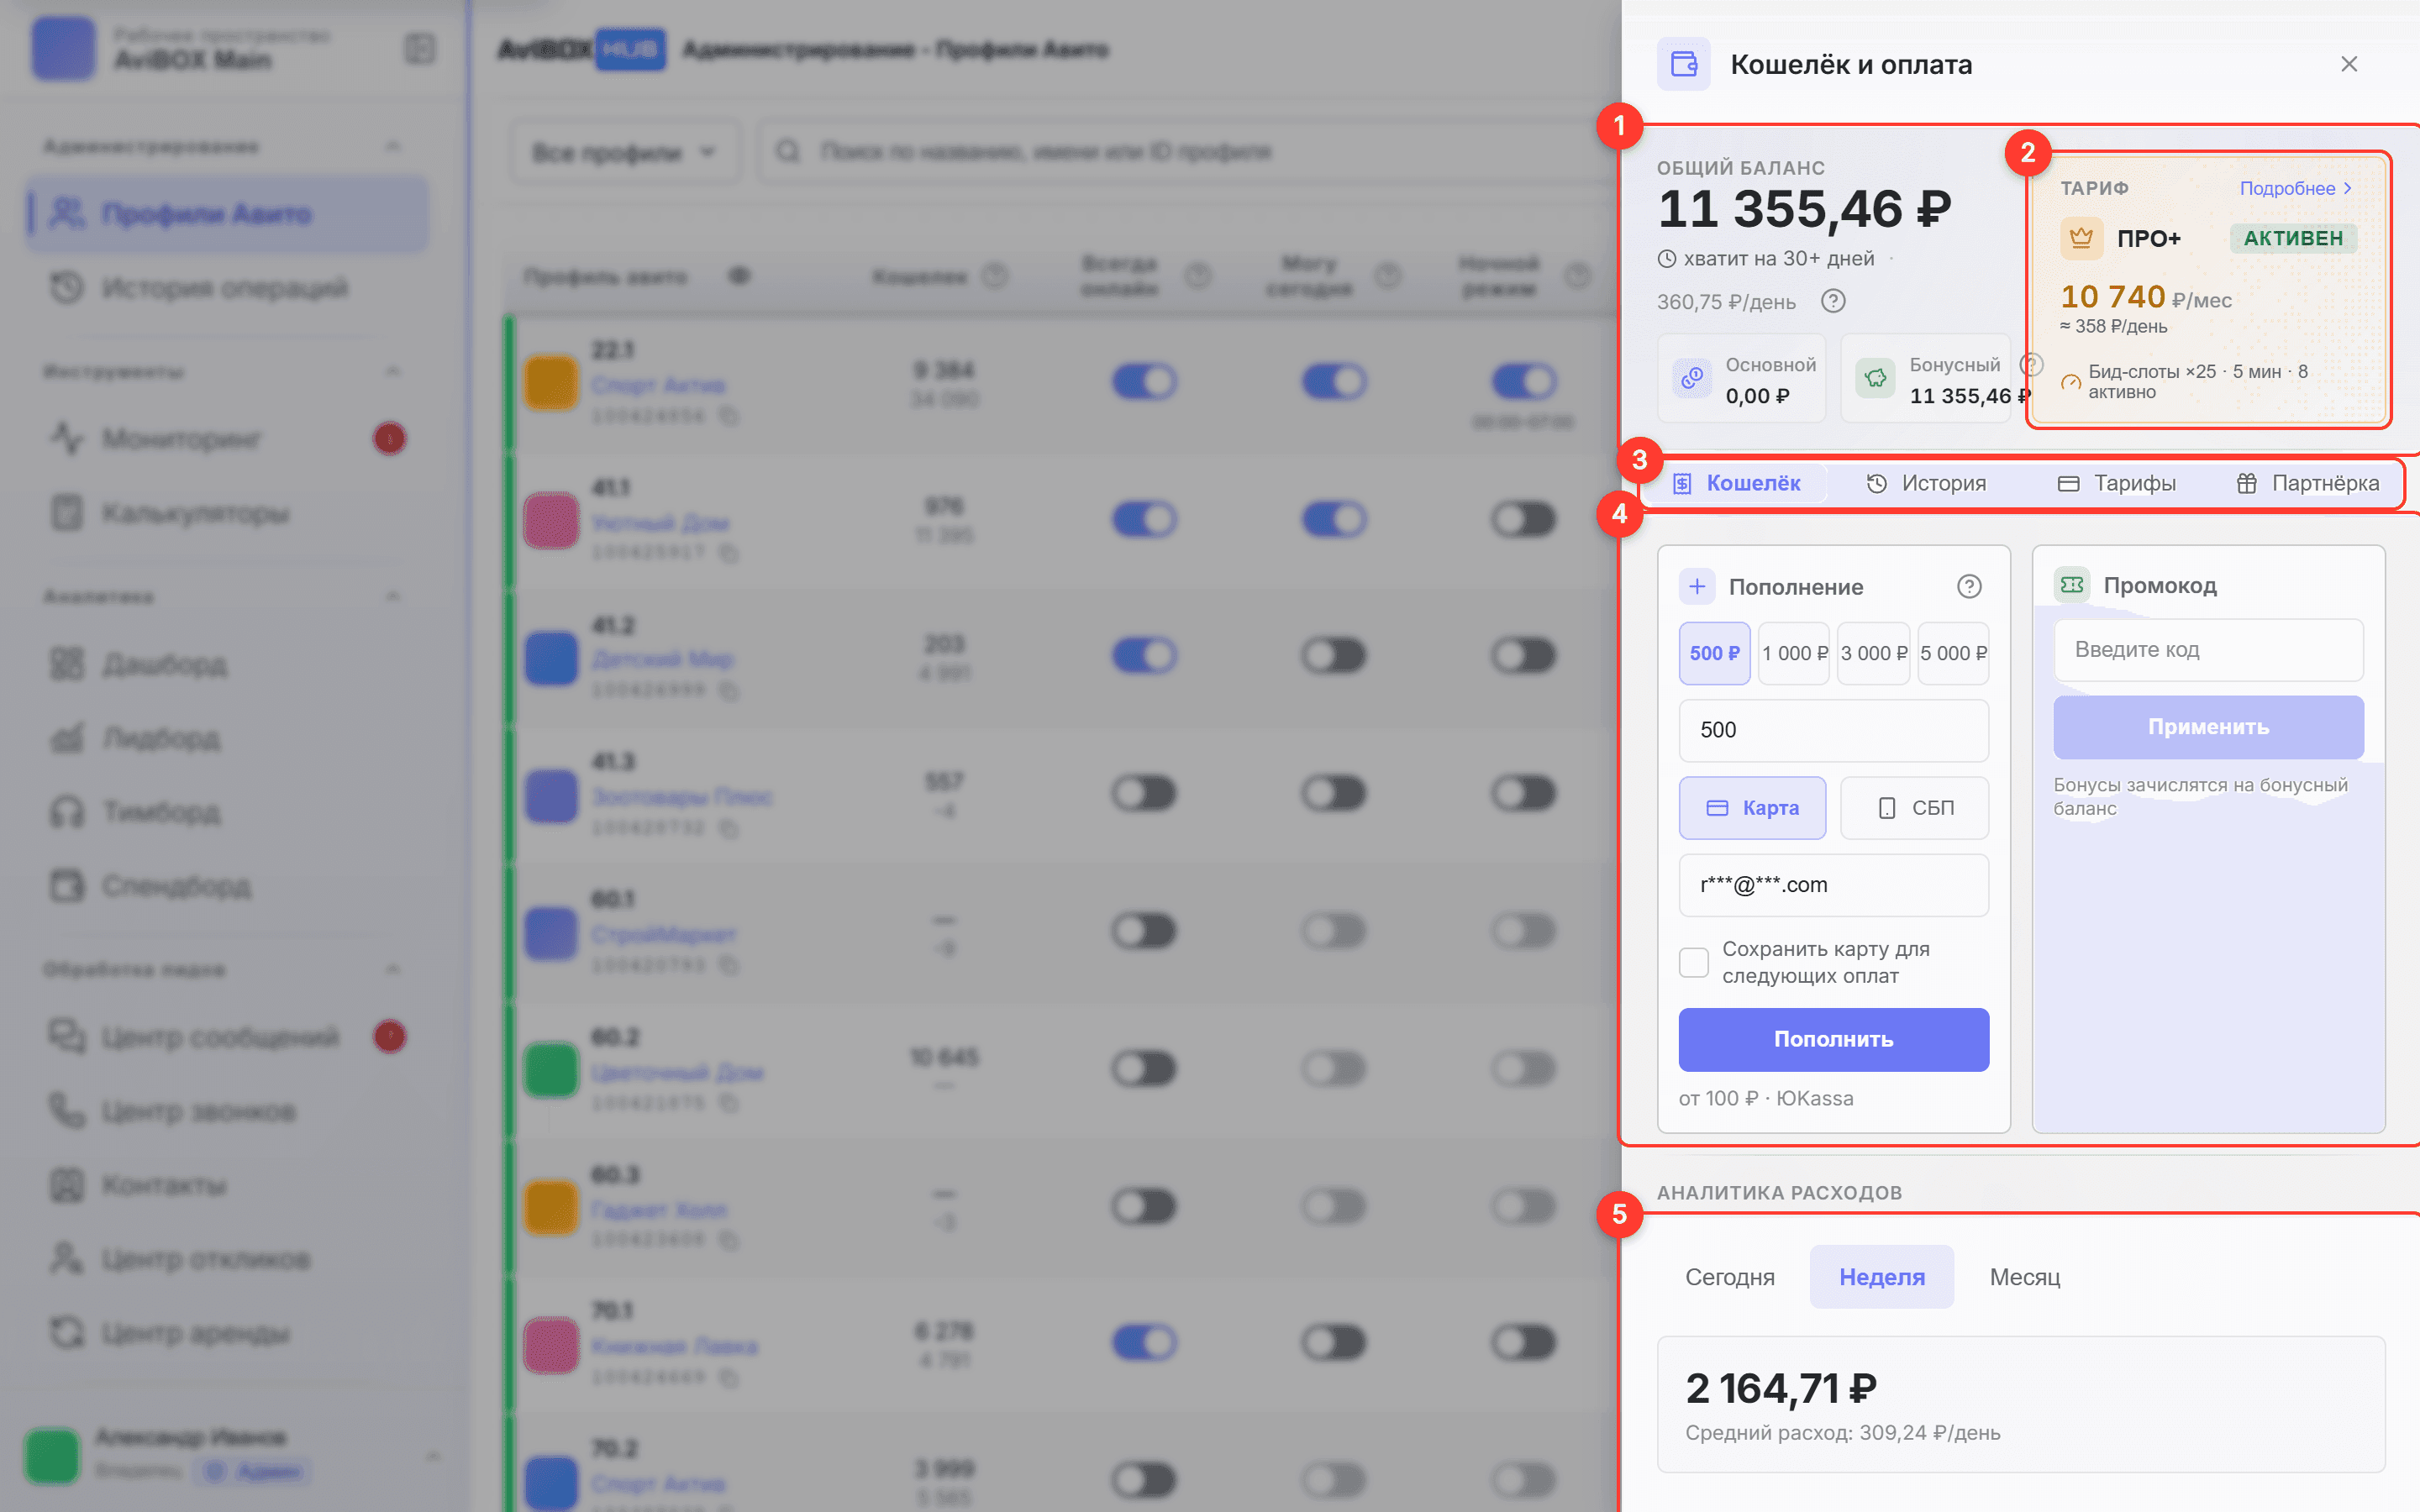Open the Тарифы tab
The width and height of the screenshot is (2420, 1512).
[2116, 483]
